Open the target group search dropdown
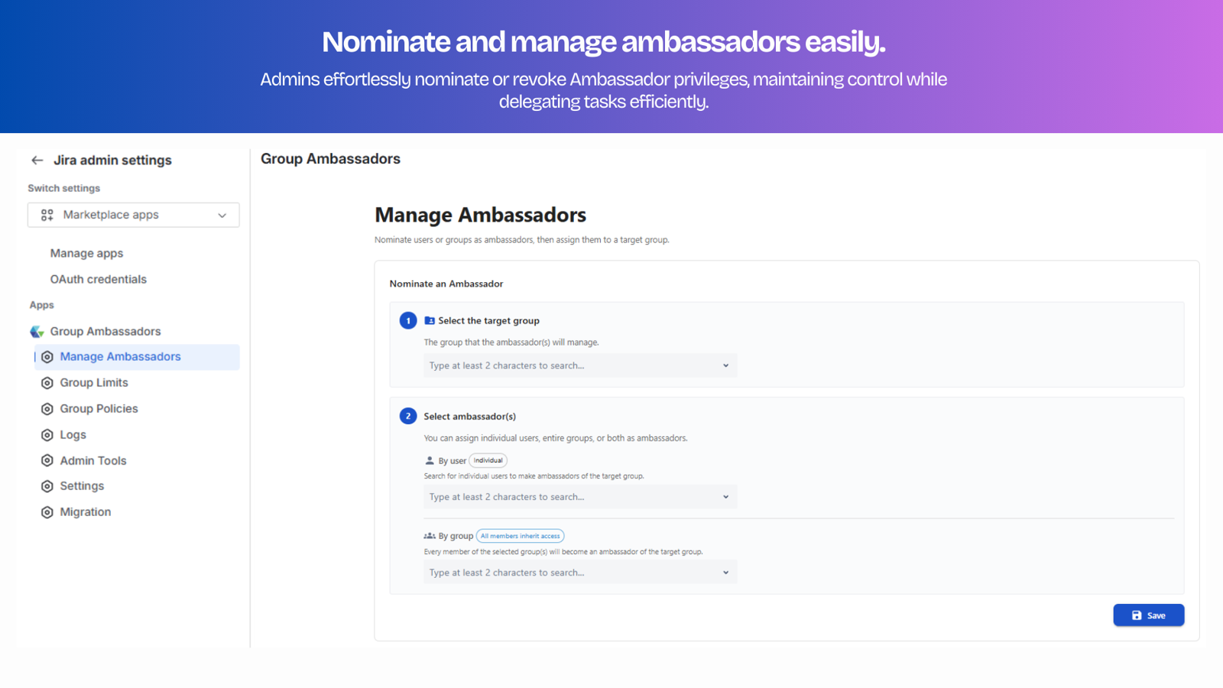 [725, 365]
